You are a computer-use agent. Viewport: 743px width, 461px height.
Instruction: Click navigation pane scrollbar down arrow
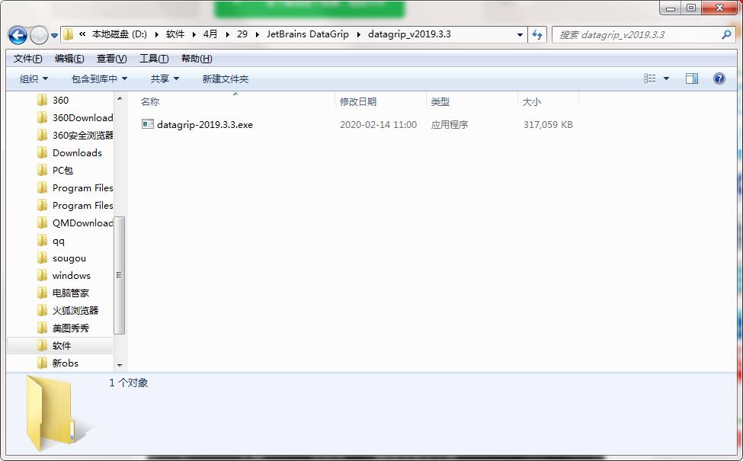pyautogui.click(x=120, y=365)
